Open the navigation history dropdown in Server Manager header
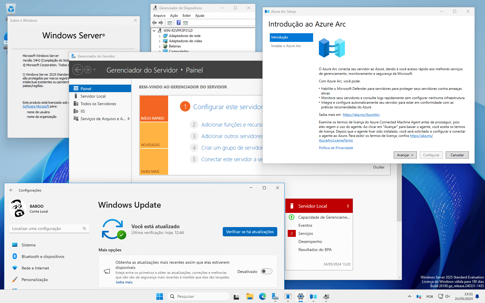 94,70
